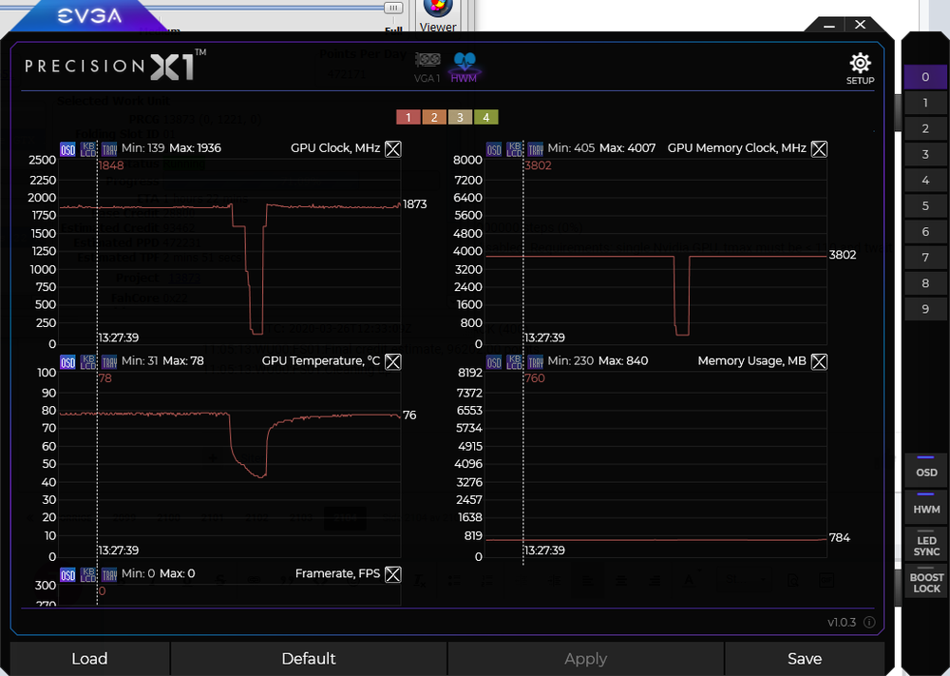This screenshot has width=950, height=676.
Task: Select profile slot 0
Action: click(x=925, y=77)
